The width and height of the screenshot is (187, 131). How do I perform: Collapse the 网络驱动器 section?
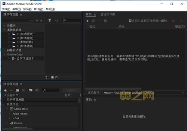(4, 50)
